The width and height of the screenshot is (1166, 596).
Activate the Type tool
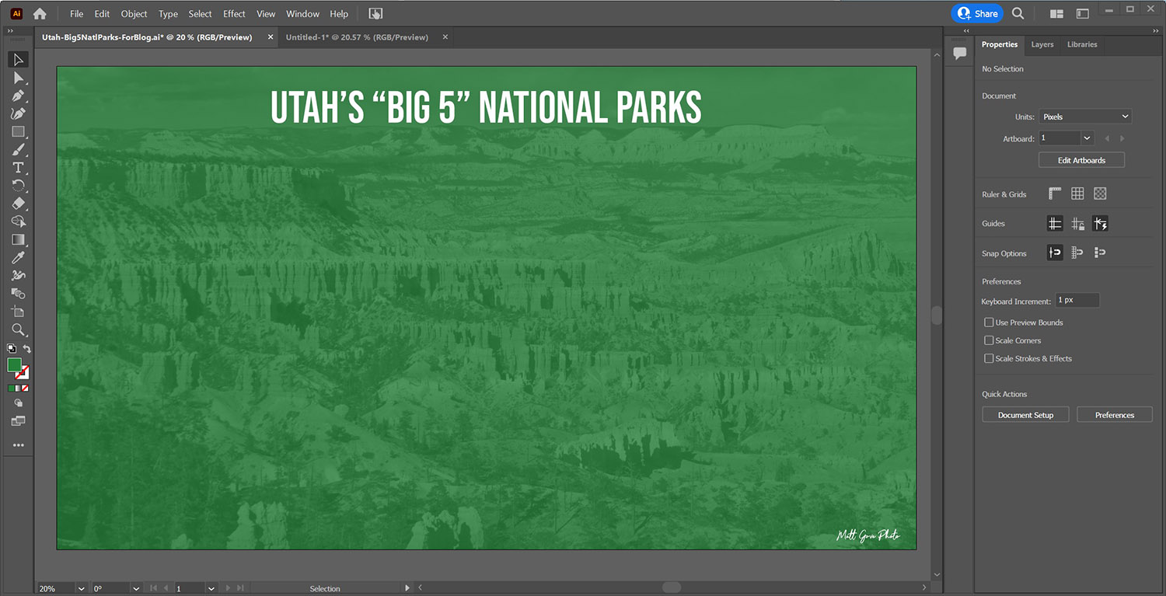pyautogui.click(x=18, y=168)
